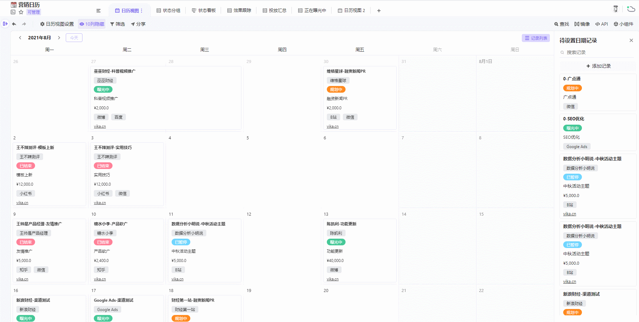Open the 日历视图 tab options menu
639x322 pixels.
pyautogui.click(x=142, y=11)
